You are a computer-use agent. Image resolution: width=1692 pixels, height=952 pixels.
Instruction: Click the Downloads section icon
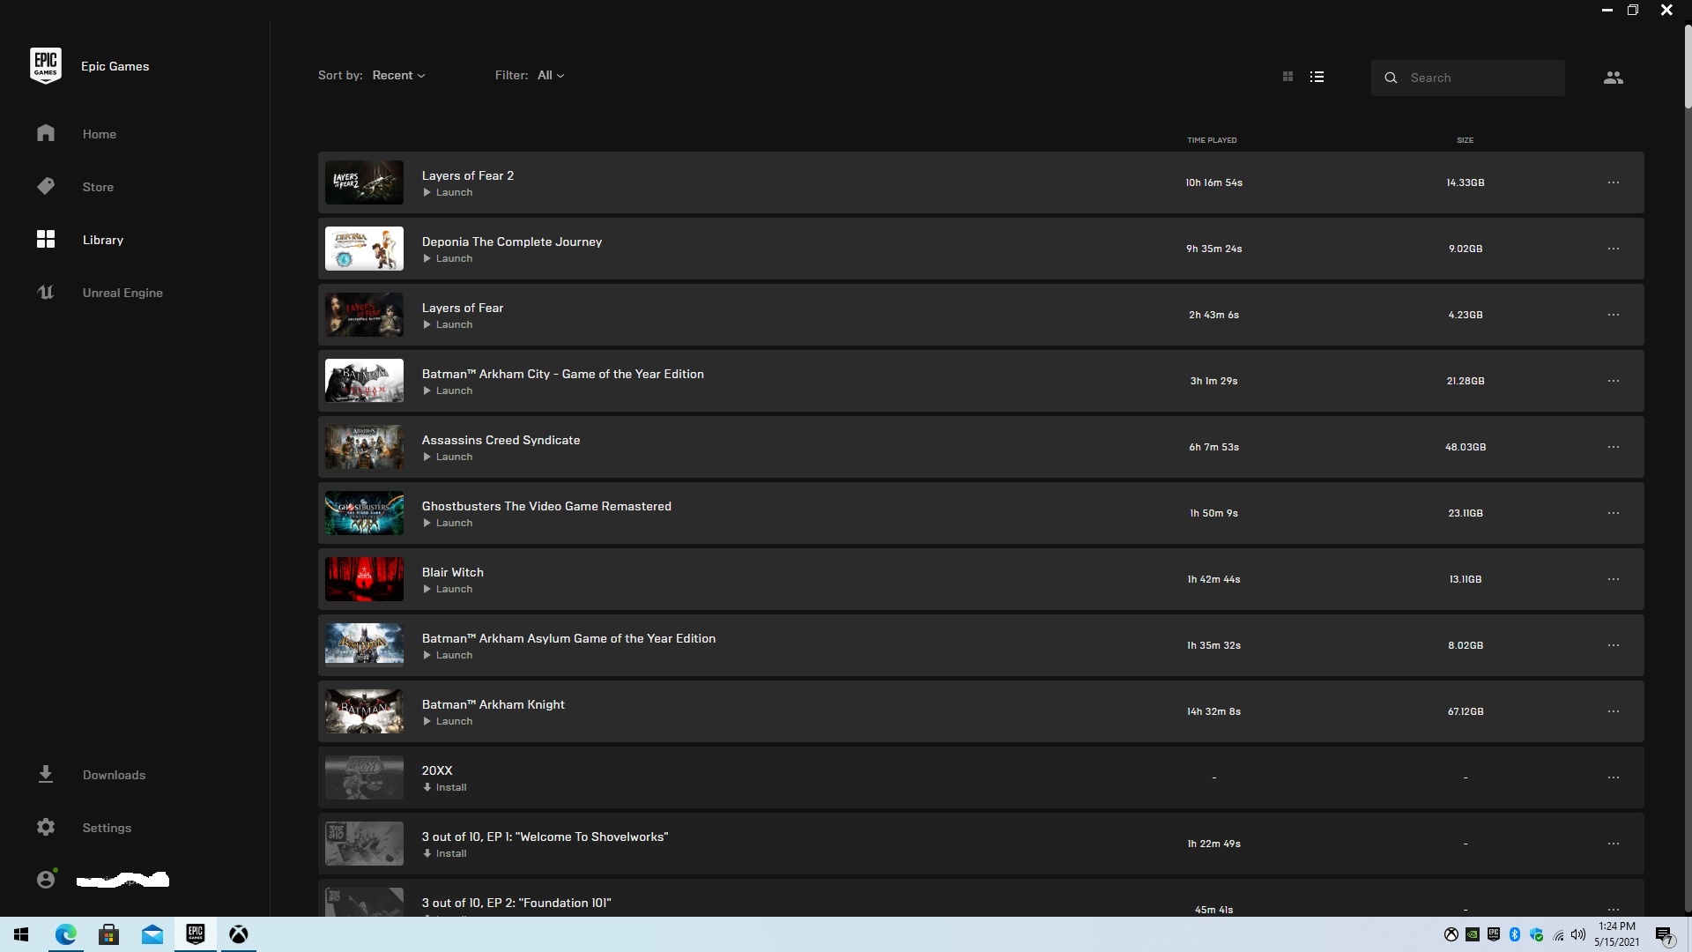pos(45,774)
